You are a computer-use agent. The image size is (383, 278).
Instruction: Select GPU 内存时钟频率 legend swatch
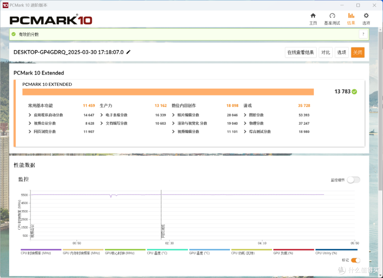pos(83,250)
